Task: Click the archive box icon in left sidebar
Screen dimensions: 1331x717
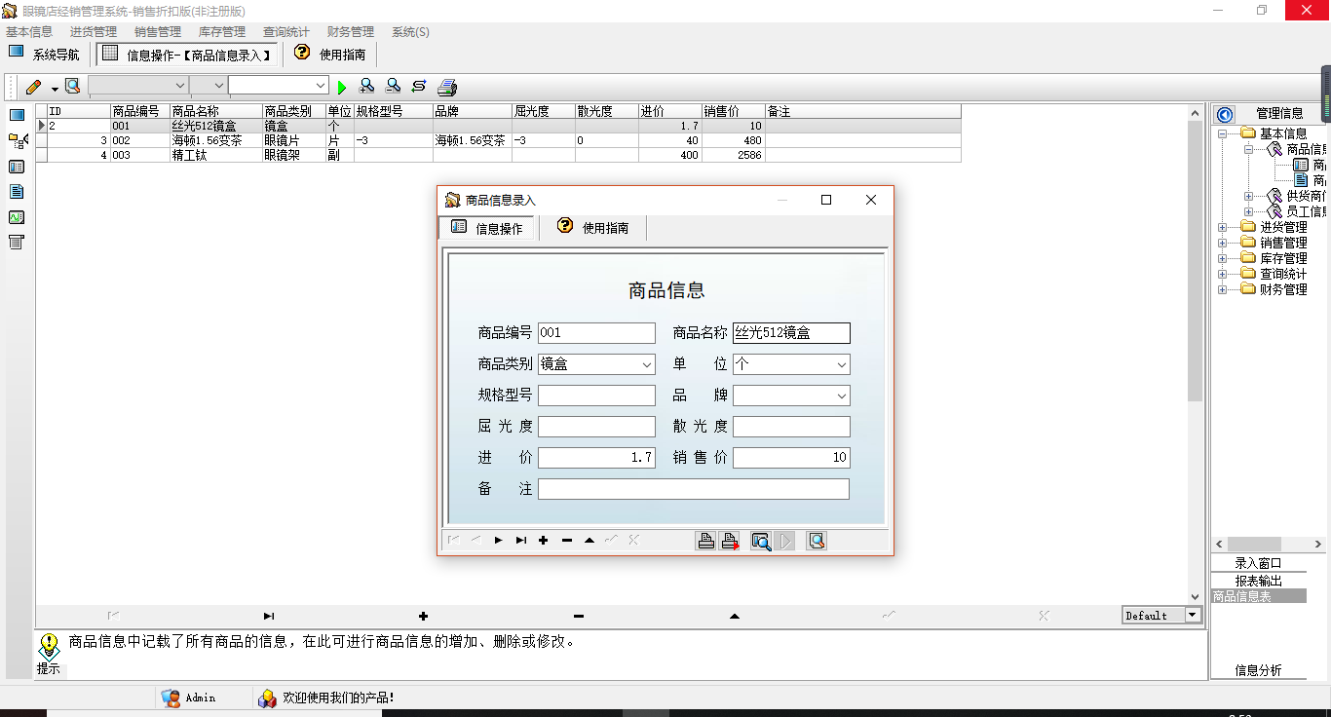Action: click(x=17, y=243)
